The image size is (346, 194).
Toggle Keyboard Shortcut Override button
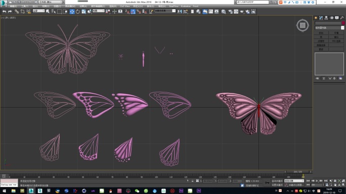point(120,12)
